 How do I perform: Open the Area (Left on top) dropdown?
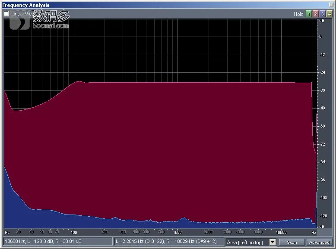click(273, 242)
